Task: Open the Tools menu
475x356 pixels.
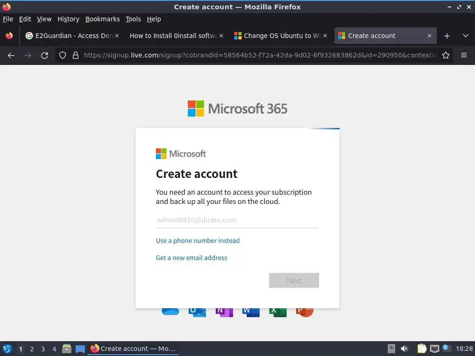Action: [133, 19]
